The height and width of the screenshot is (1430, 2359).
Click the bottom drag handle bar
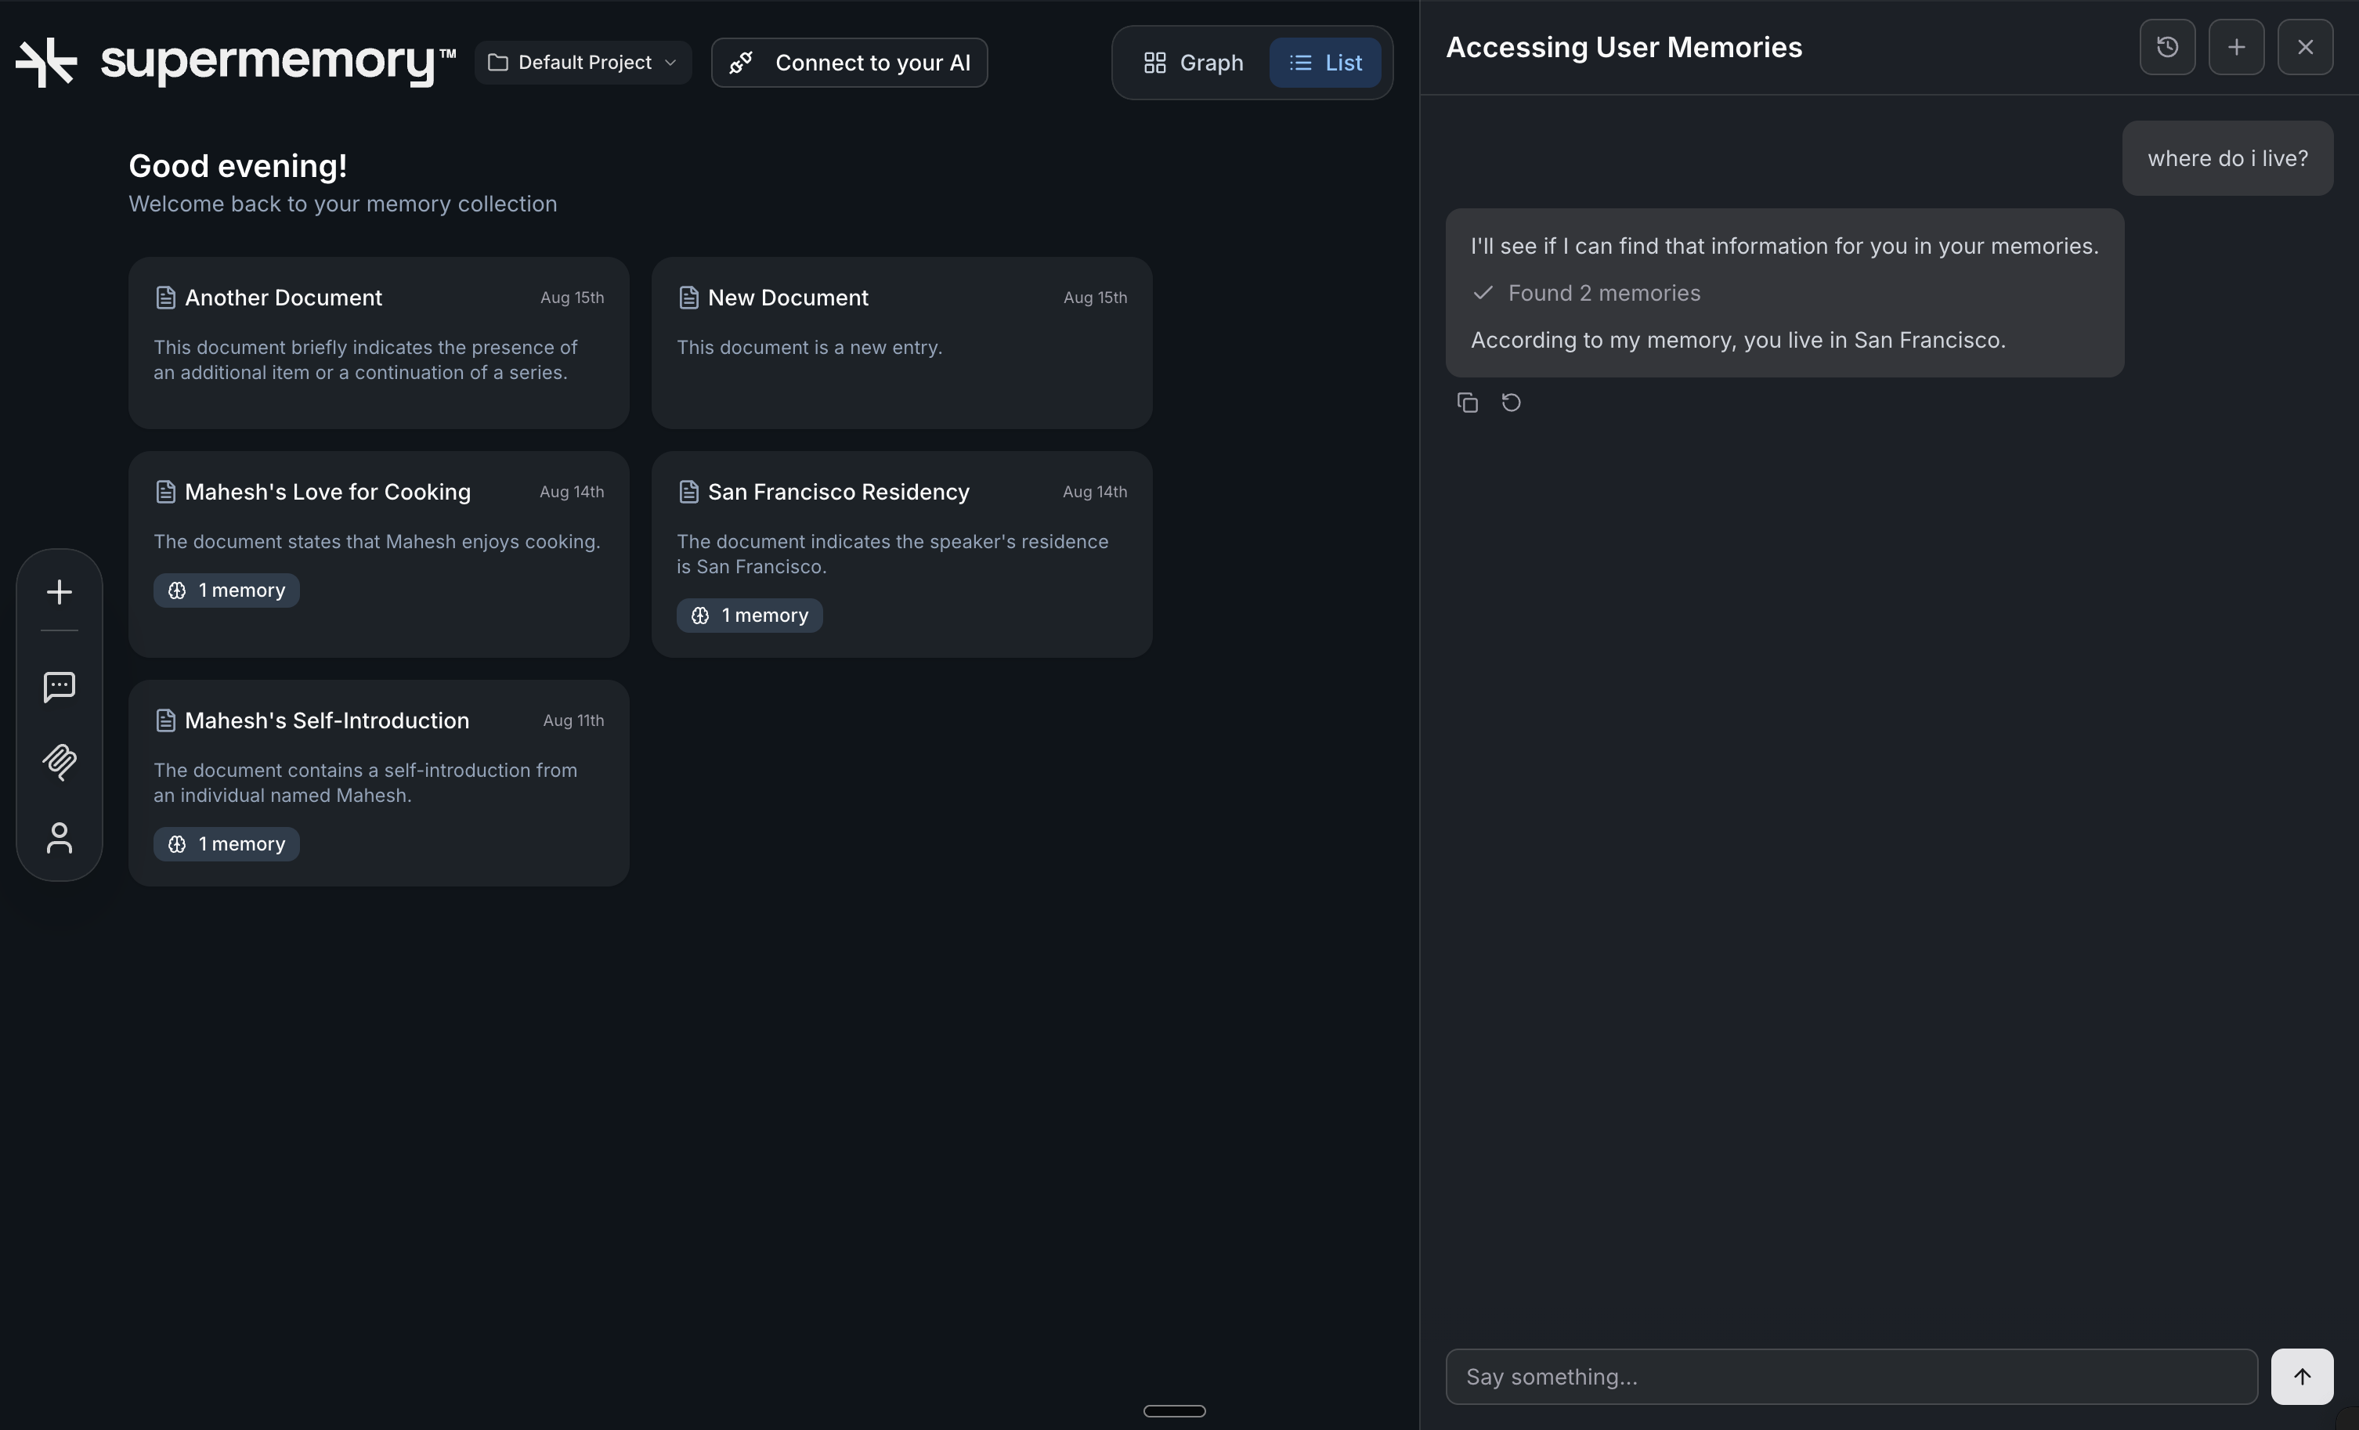pos(1174,1411)
